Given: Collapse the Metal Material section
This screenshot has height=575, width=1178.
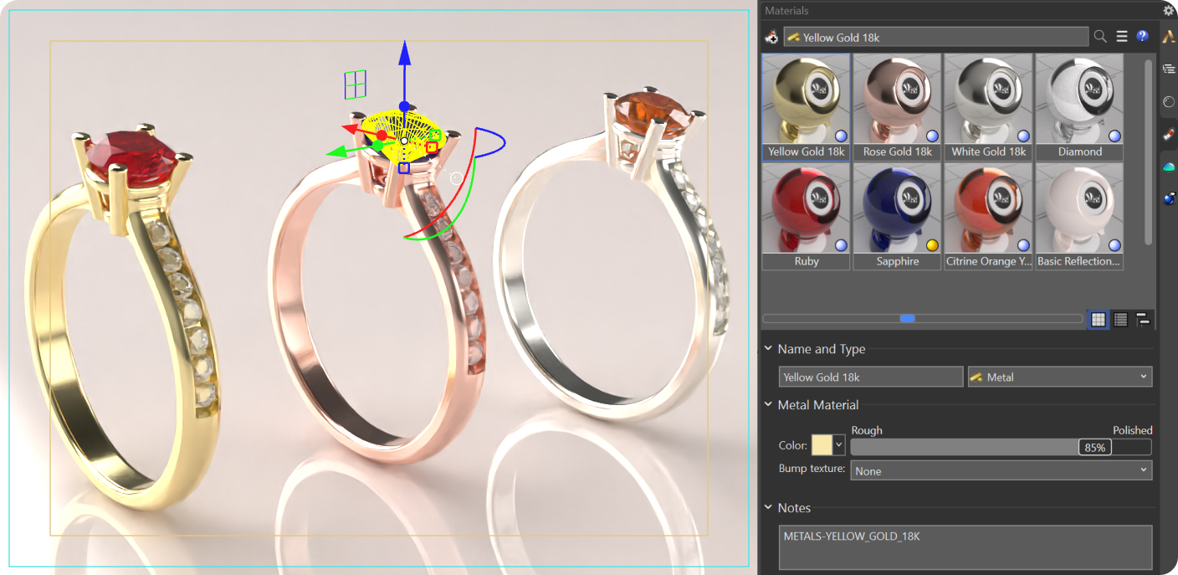Looking at the screenshot, I should click(x=768, y=405).
